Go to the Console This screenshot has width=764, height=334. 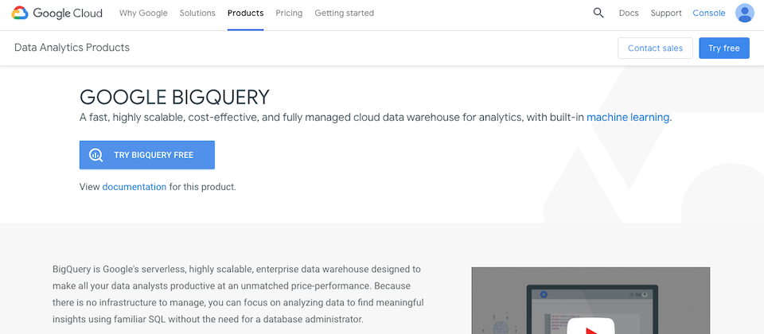(709, 14)
